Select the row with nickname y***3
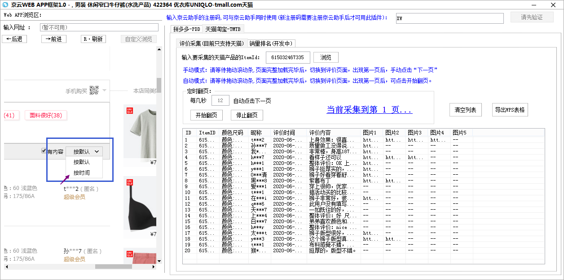 click(364, 239)
